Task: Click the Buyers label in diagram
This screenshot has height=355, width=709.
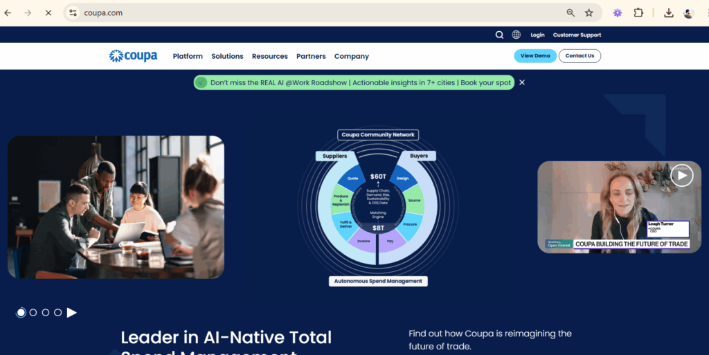Action: tap(419, 156)
